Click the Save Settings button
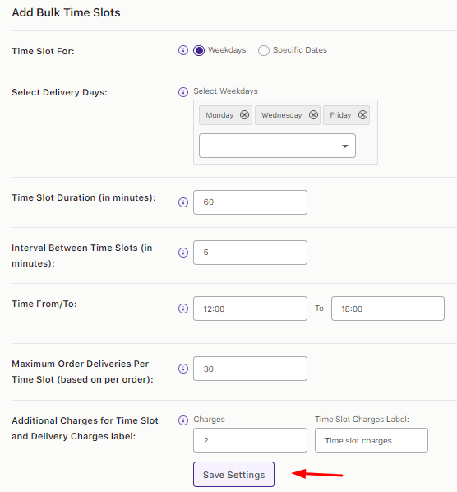 point(233,475)
